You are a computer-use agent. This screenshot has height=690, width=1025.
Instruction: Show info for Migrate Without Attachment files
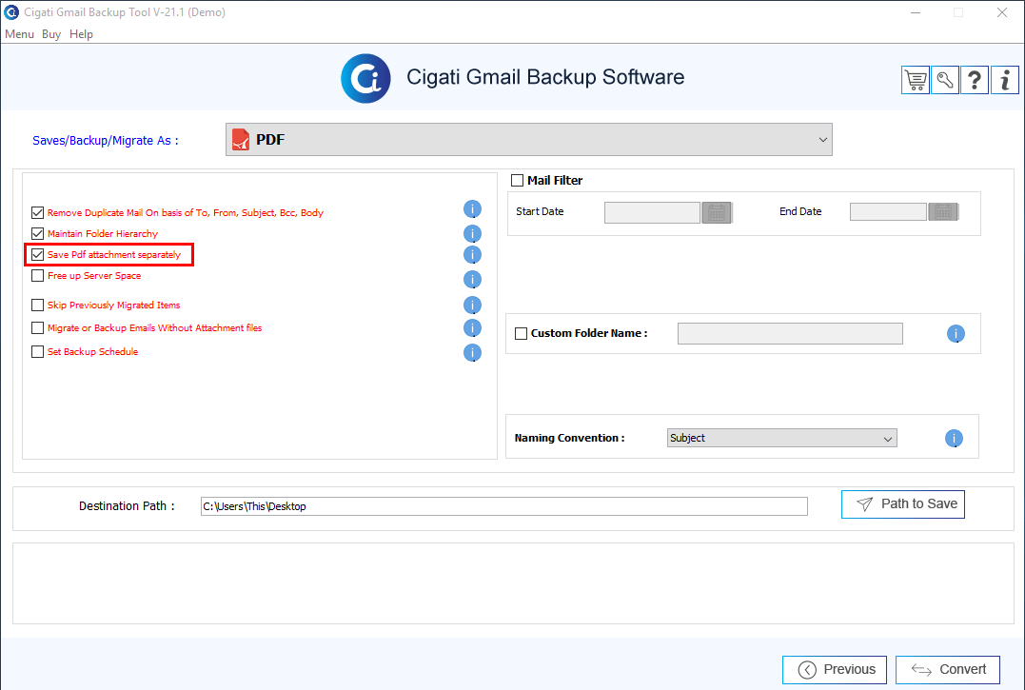[x=472, y=328]
